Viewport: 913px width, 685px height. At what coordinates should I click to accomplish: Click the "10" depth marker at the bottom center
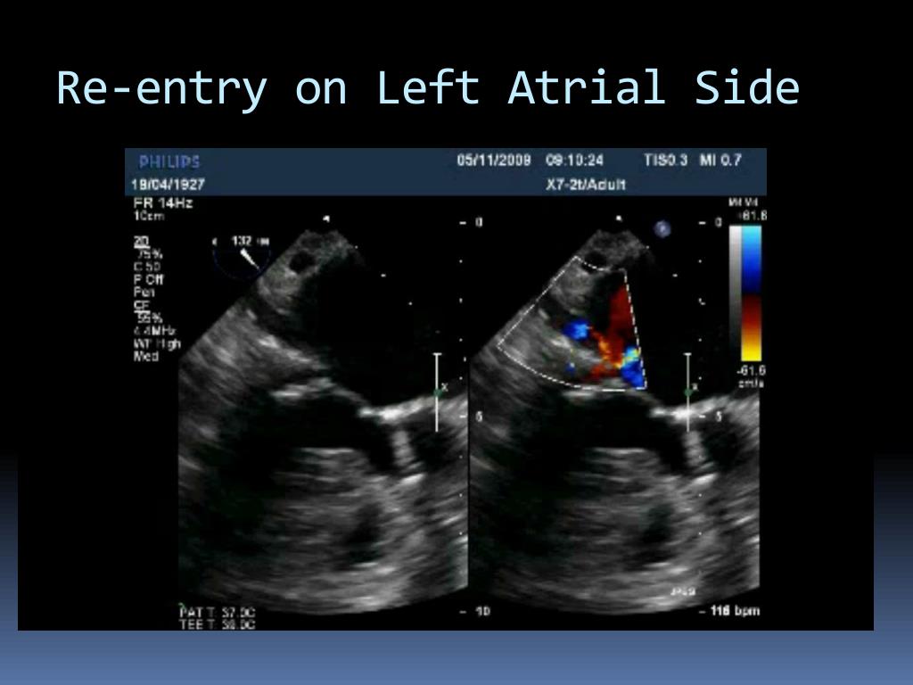tap(482, 611)
